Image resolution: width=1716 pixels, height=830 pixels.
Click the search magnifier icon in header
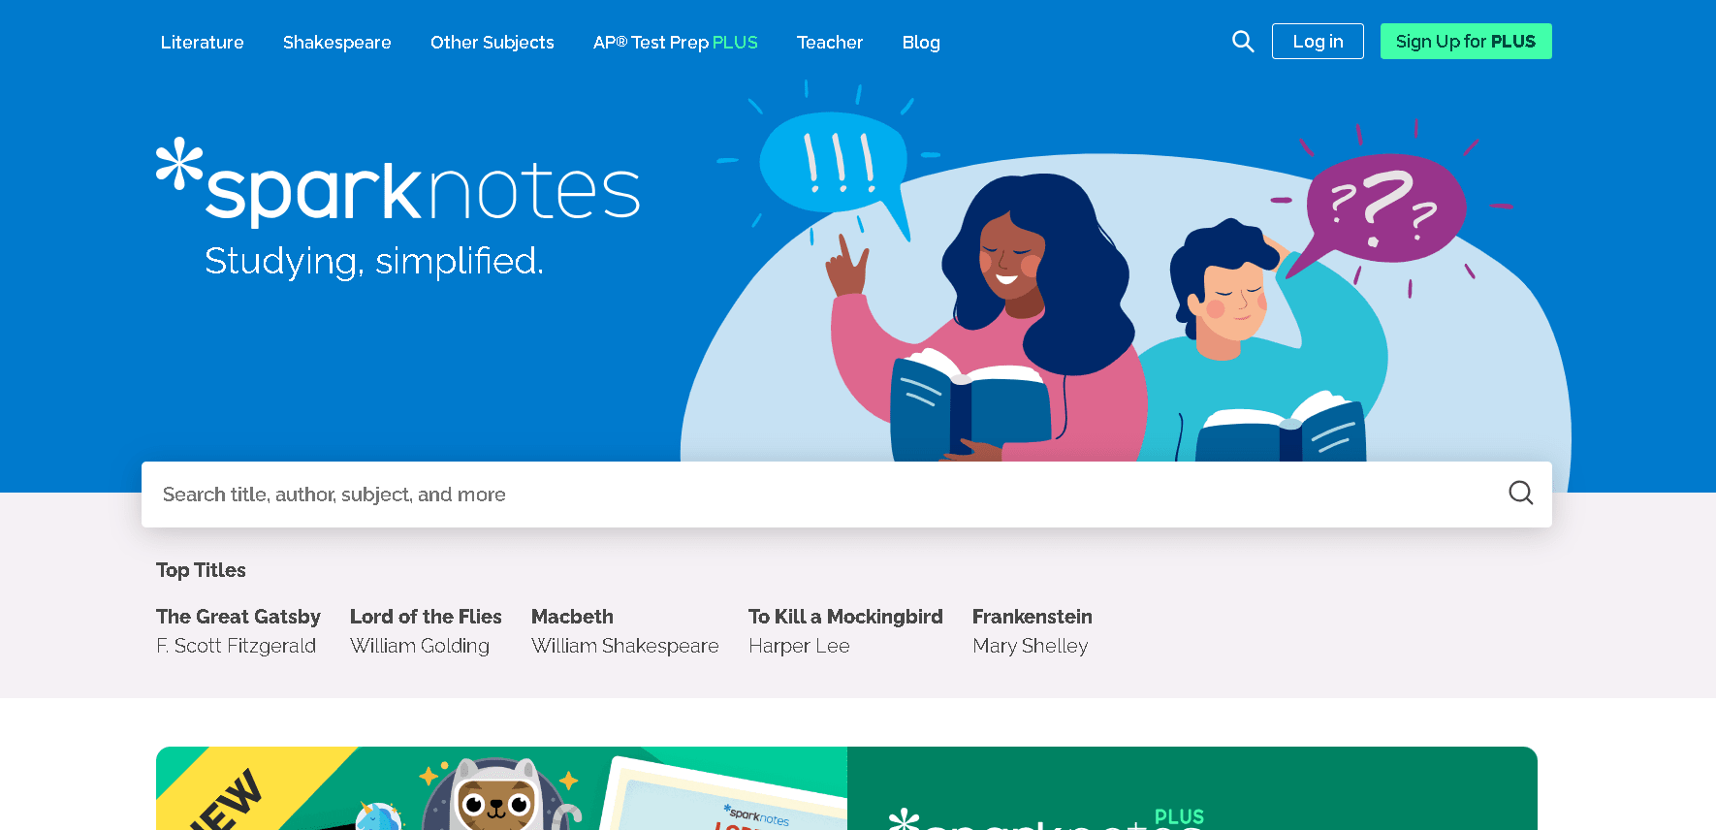pyautogui.click(x=1243, y=42)
